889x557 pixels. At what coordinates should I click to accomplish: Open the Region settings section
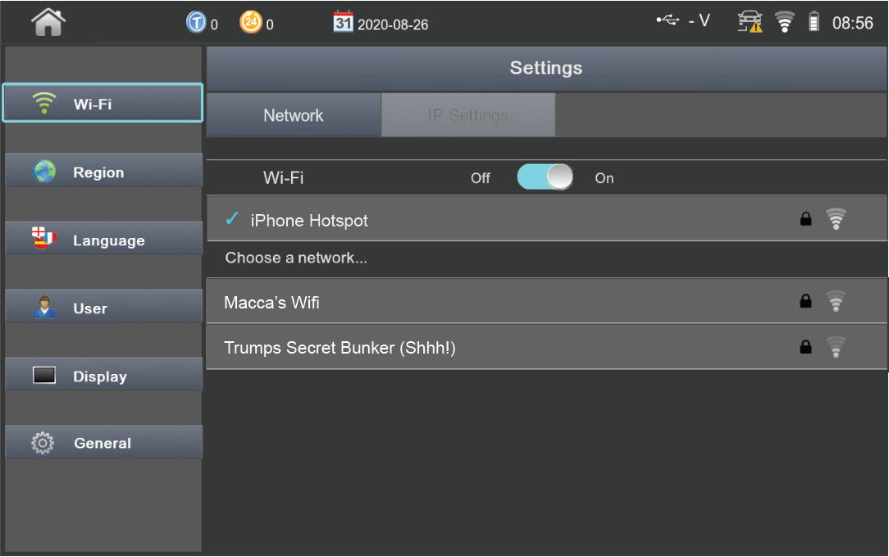[x=103, y=172]
